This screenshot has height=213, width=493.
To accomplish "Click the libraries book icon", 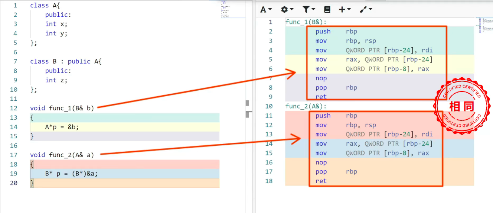I will coord(327,10).
